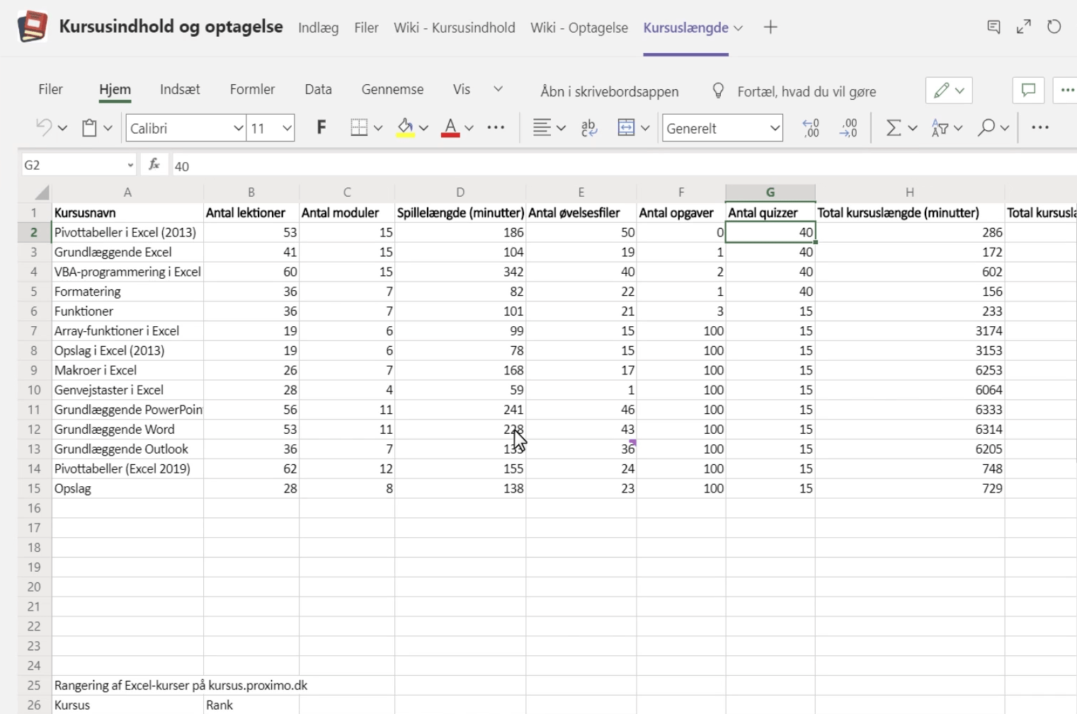Click the Kursusindhold og optagelse team logo
Viewport: 1077px width, 714px height.
(33, 27)
